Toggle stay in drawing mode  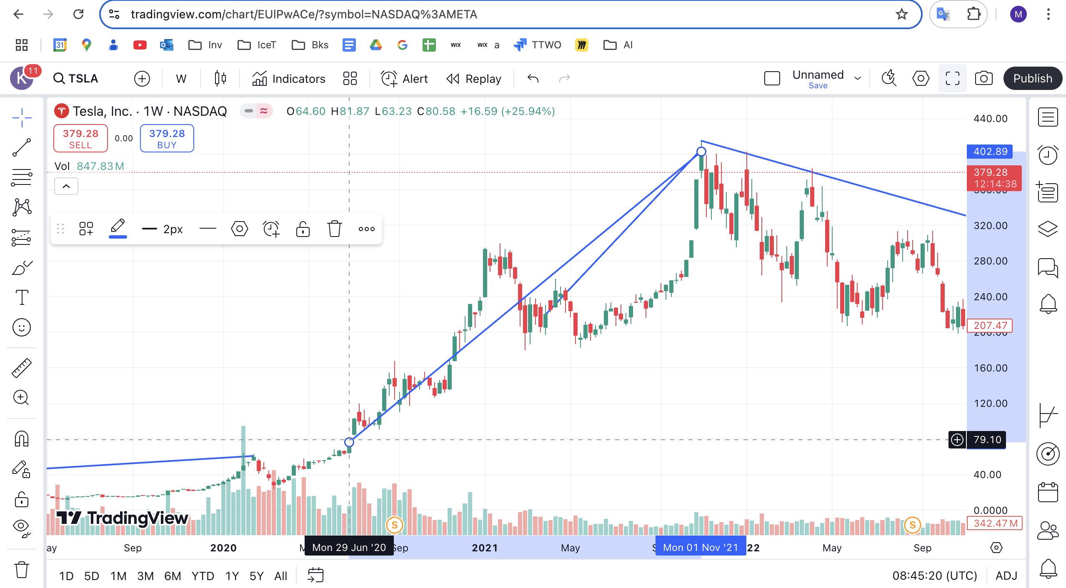22,469
